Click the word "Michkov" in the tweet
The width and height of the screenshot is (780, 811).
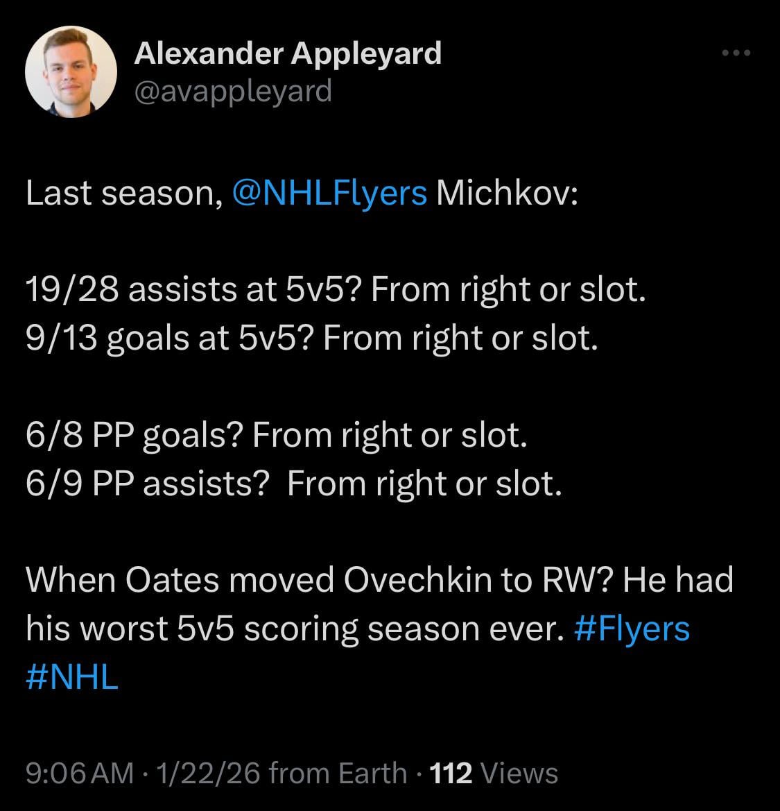click(x=505, y=193)
